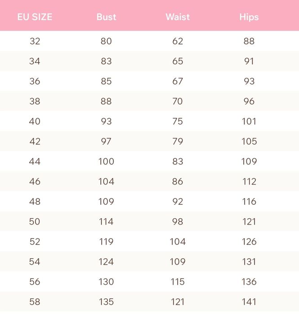Click bust value 114 for size 50
The height and width of the screenshot is (315, 299).
(106, 221)
